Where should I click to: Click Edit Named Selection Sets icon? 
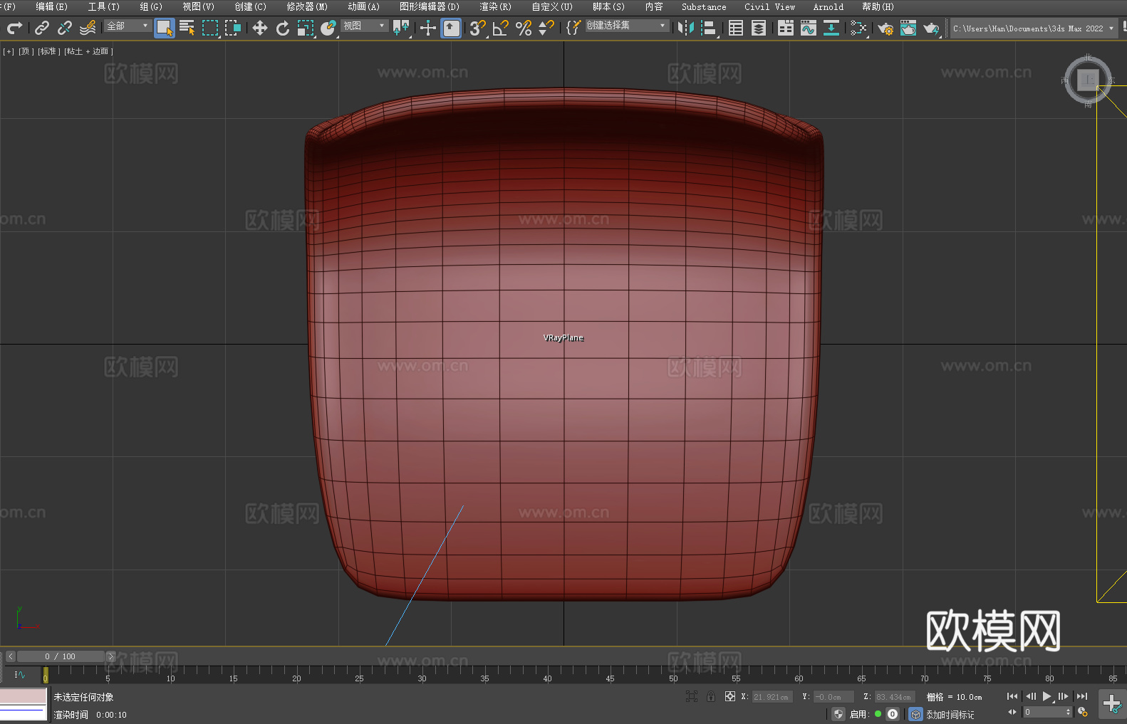(573, 28)
